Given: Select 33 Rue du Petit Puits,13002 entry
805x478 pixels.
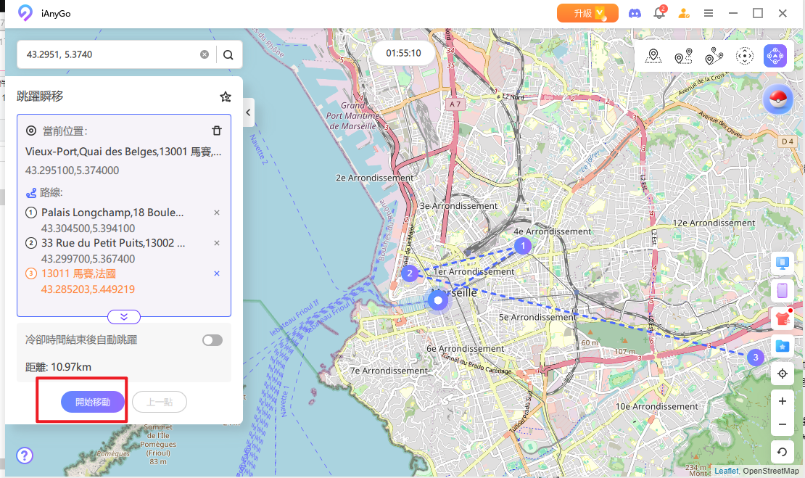Looking at the screenshot, I should click(x=113, y=243).
